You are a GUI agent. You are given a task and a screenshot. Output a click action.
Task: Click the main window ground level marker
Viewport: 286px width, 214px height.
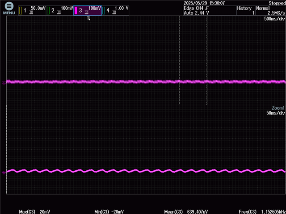pyautogui.click(x=4, y=83)
